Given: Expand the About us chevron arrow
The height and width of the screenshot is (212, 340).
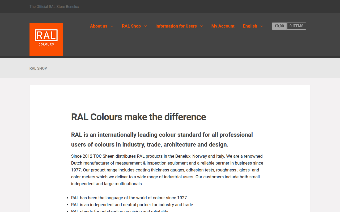Looking at the screenshot, I should coord(112,26).
